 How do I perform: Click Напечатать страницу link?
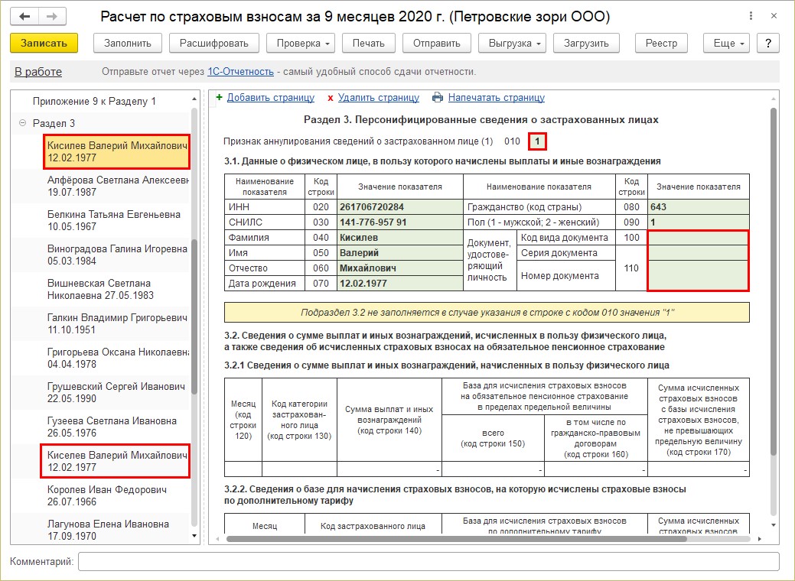click(497, 97)
